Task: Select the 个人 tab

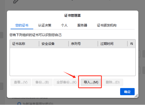Action: 64,25
